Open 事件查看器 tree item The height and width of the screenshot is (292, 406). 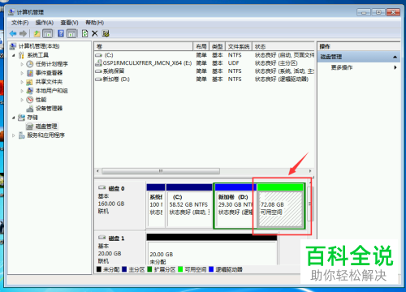click(x=49, y=73)
